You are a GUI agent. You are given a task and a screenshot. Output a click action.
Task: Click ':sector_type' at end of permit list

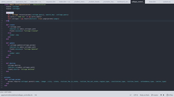coord(160,82)
